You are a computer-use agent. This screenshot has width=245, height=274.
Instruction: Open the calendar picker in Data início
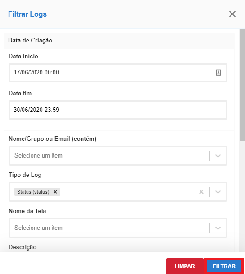tap(218, 73)
